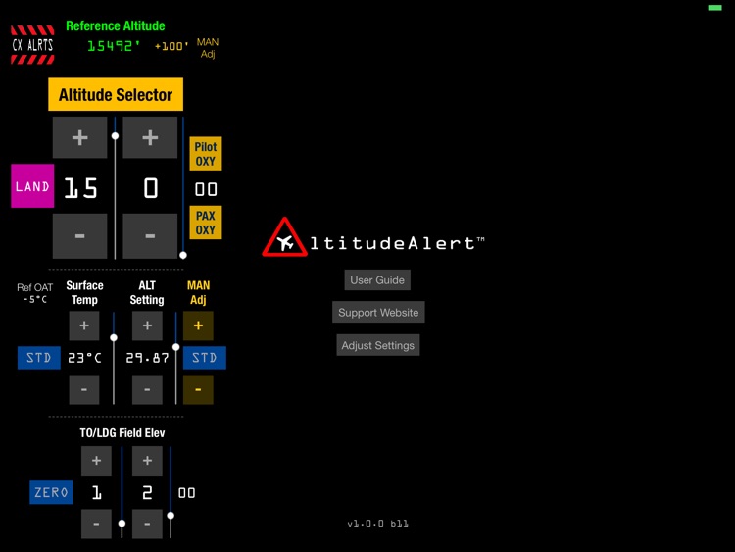Screen dimensions: 735x552
Task: Toggle the Pilot OXY button
Action: [x=206, y=154]
